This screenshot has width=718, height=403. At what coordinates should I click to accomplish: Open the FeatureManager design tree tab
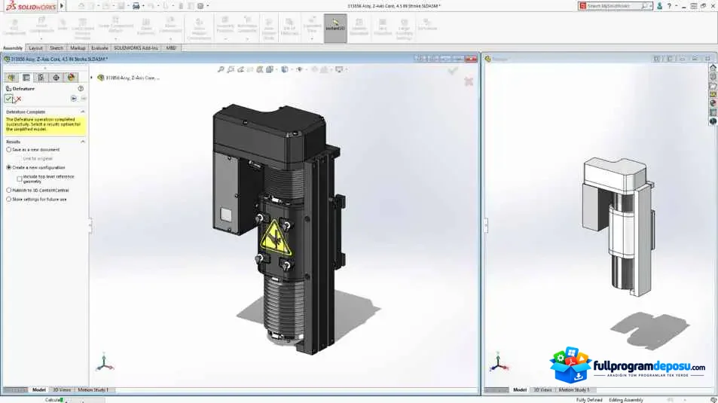click(11, 78)
